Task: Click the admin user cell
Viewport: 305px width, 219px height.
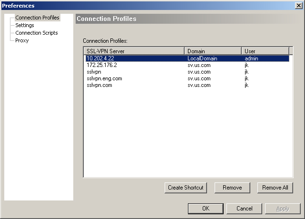Action: [251, 58]
